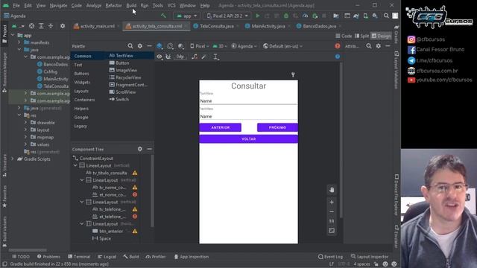
Task: Open the Layout Inspector
Action: 370,257
